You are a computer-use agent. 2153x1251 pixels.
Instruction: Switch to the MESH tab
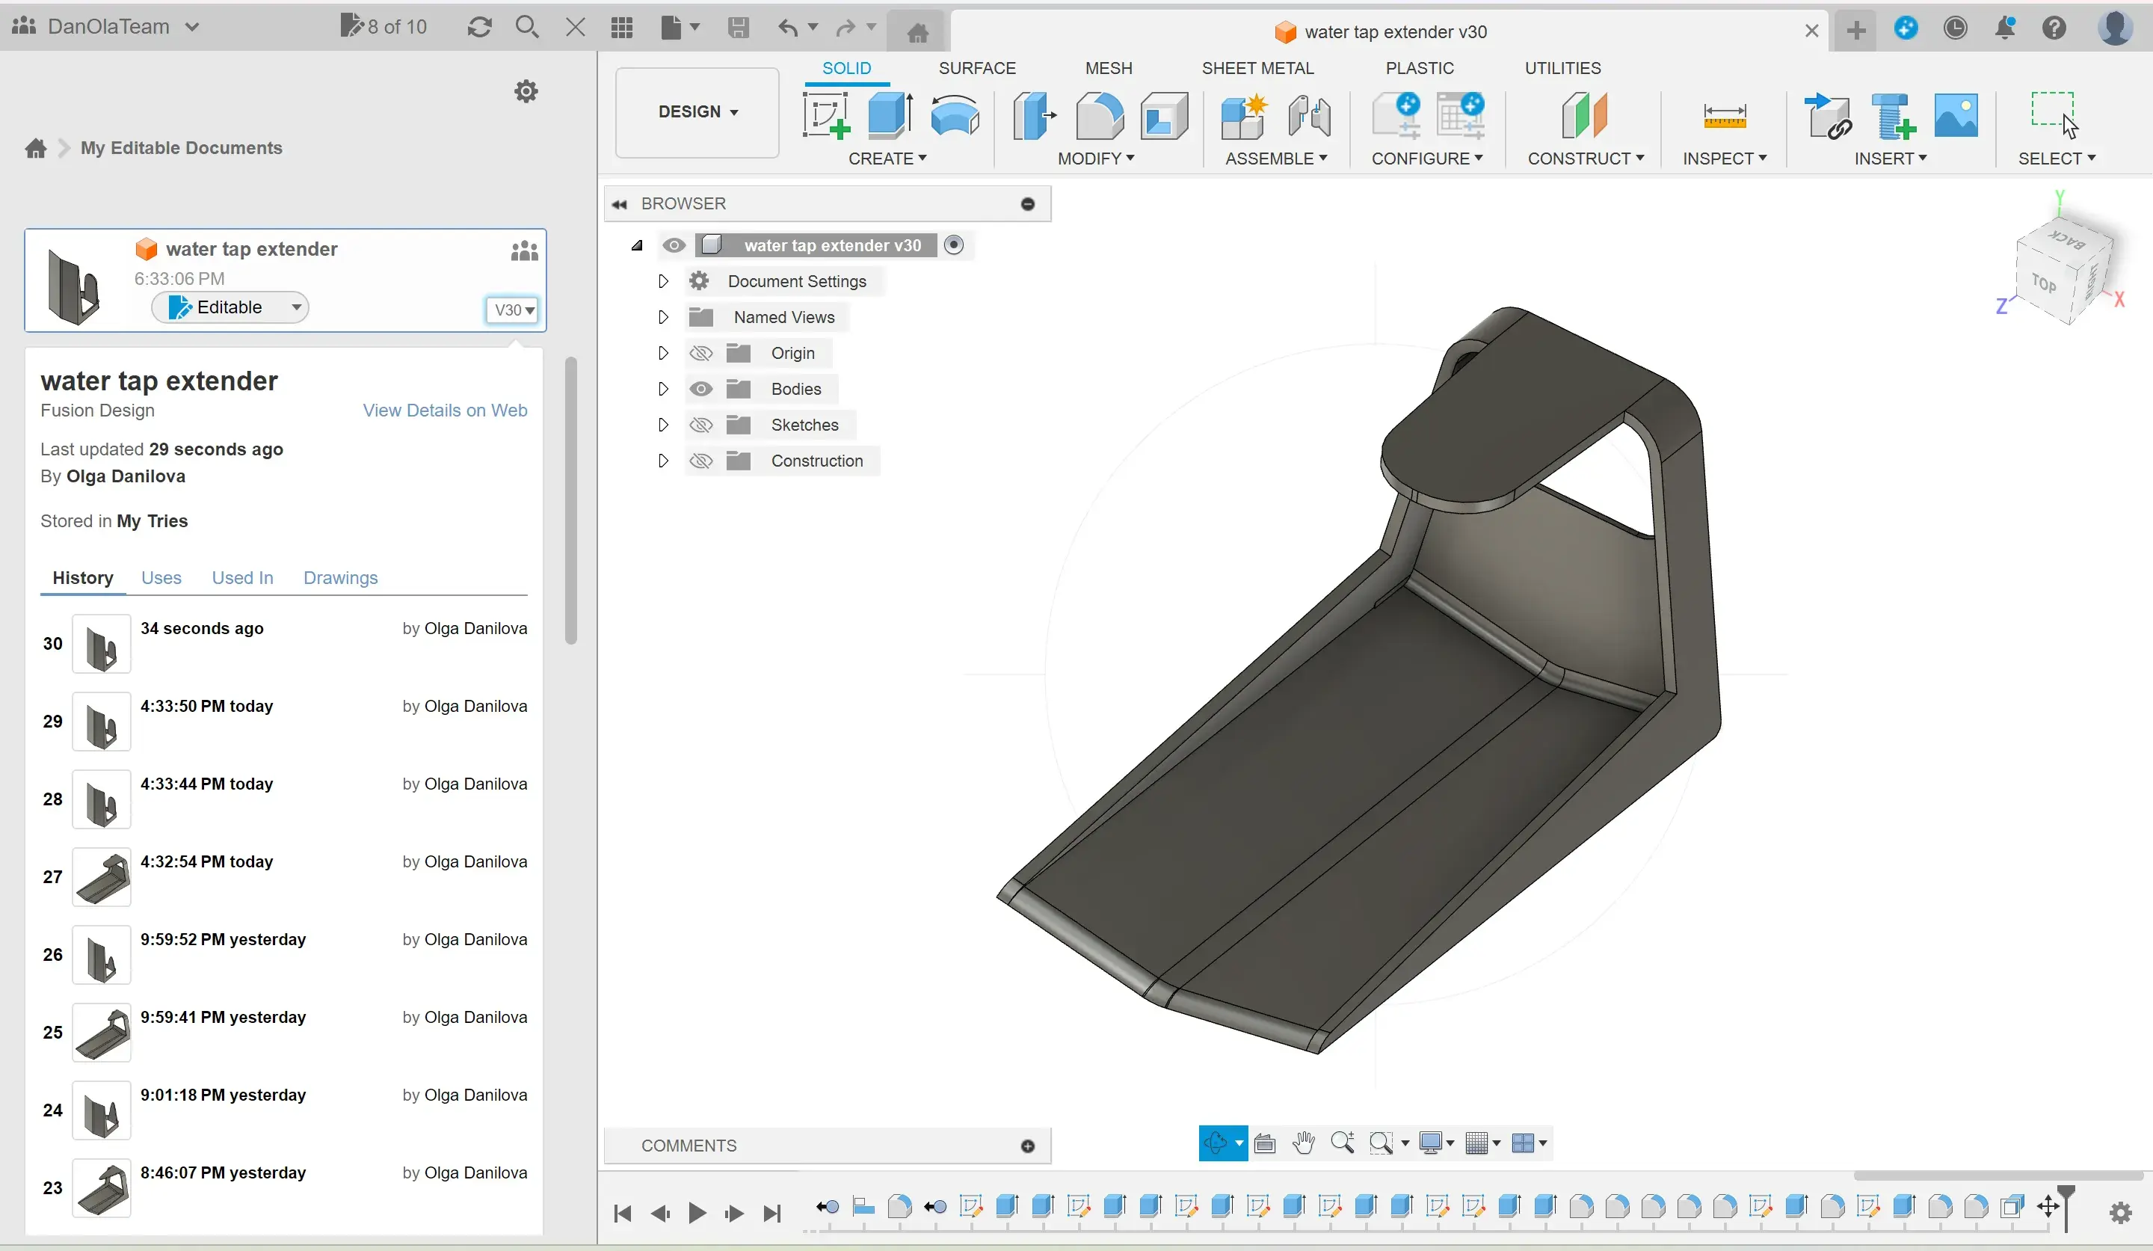[x=1108, y=67]
